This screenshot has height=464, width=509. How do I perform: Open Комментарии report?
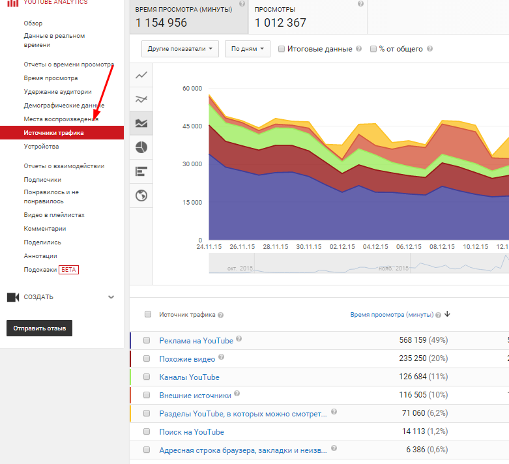point(45,229)
